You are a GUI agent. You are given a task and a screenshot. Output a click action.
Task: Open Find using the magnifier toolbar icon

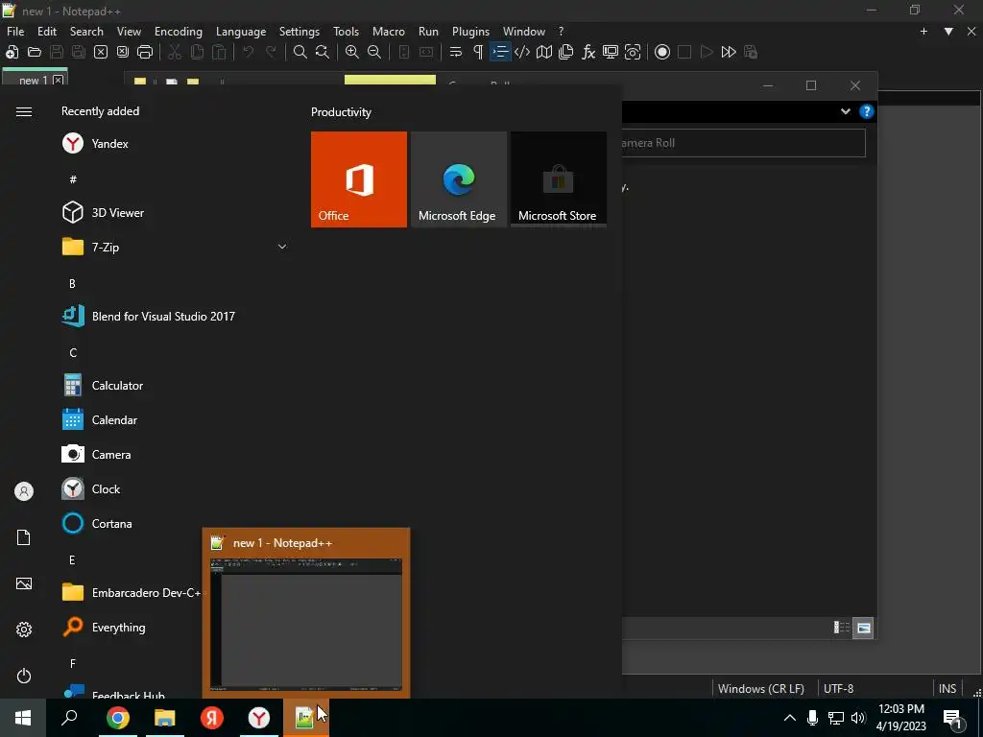(300, 52)
